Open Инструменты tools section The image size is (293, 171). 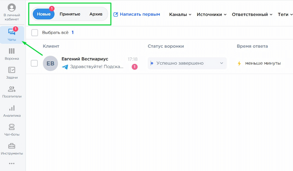tap(12, 149)
